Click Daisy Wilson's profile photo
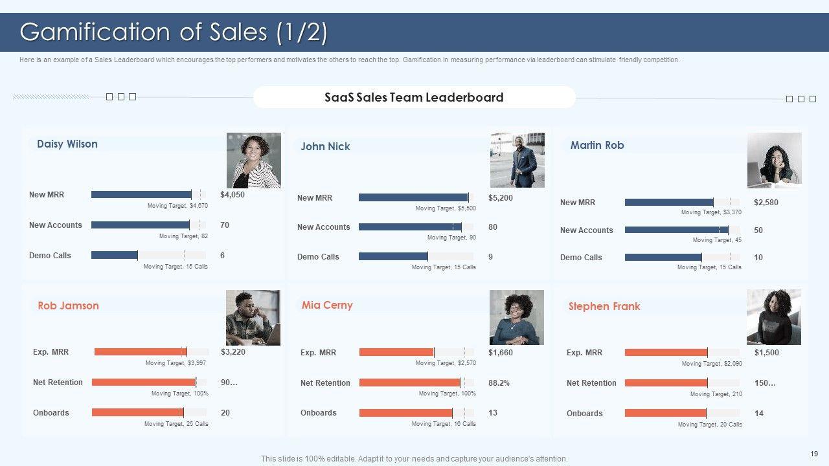The height and width of the screenshot is (466, 829). coord(254,161)
